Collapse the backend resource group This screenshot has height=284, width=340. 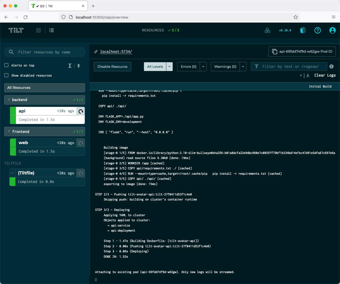(x=9, y=100)
